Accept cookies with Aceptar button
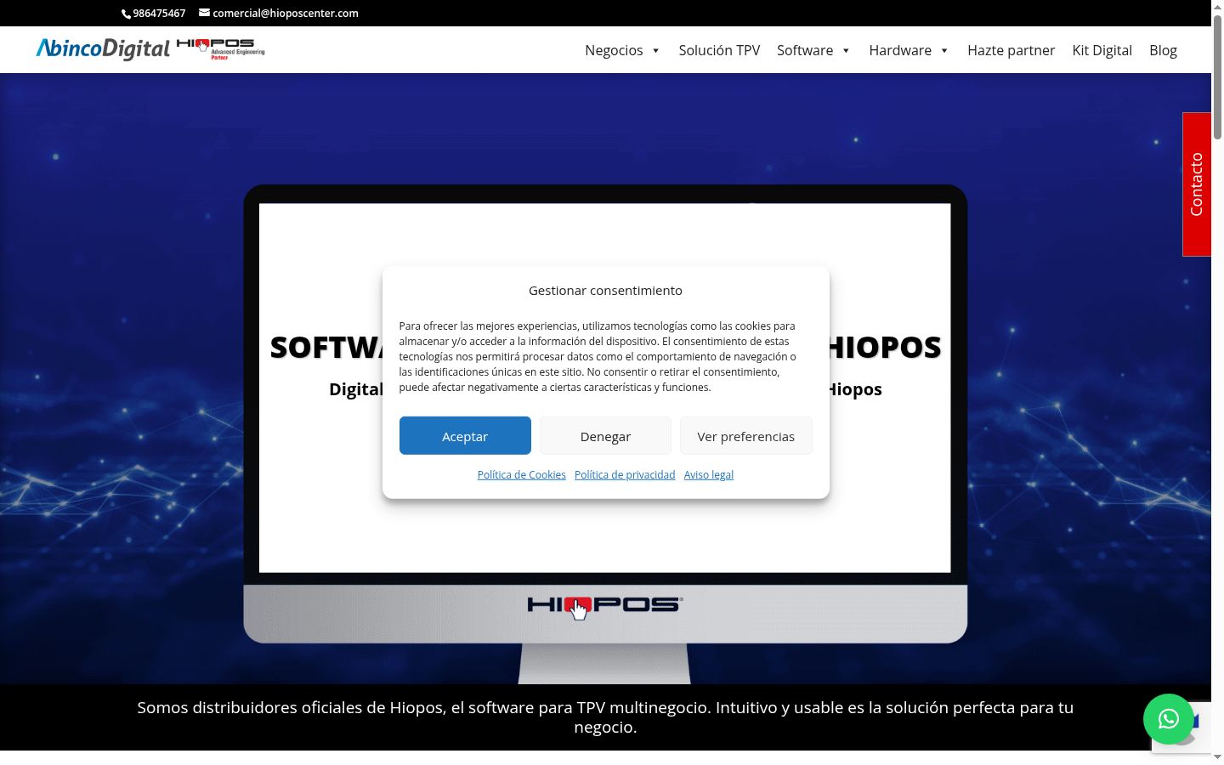 pos(465,436)
